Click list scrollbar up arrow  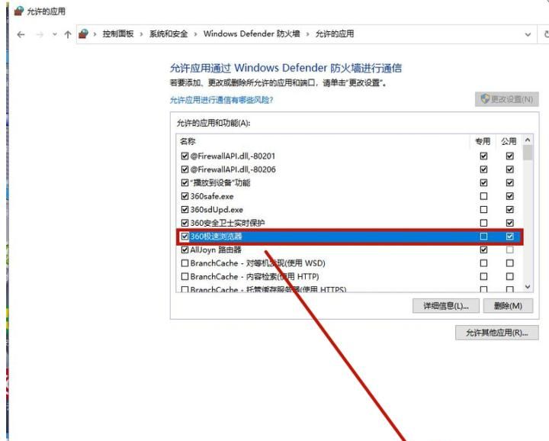click(528, 140)
